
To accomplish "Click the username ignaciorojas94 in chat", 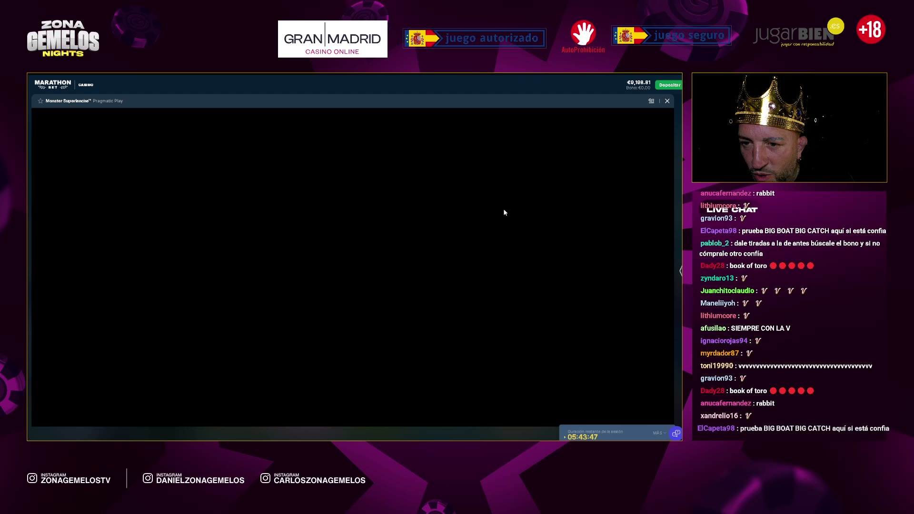I will 724,341.
